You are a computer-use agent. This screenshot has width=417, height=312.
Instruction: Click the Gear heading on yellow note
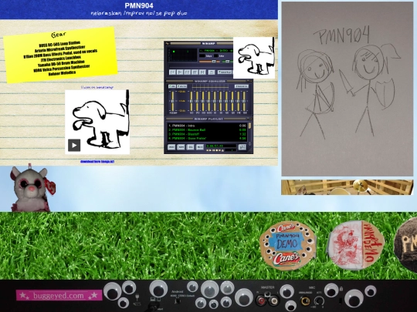[59, 35]
